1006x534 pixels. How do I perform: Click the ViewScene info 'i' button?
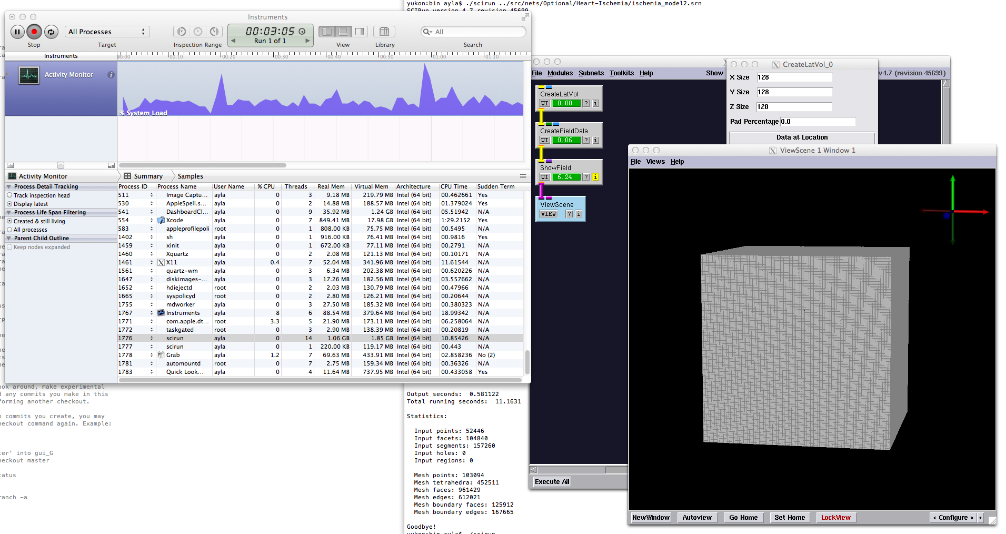point(579,214)
